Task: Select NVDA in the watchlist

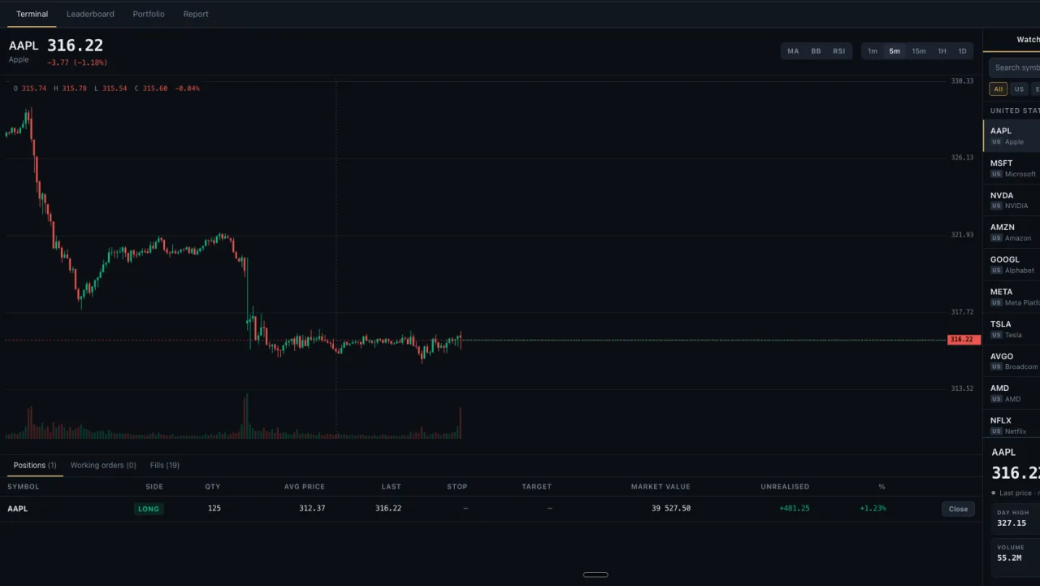Action: (1012, 200)
